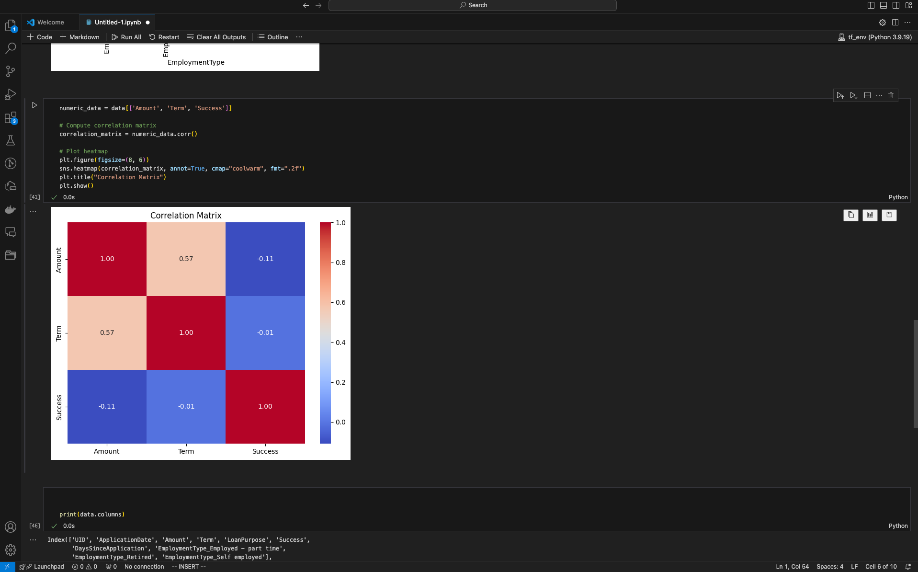Screen dimensions: 918x572
Task: Customize layout from title bar
Action: click(x=908, y=5)
